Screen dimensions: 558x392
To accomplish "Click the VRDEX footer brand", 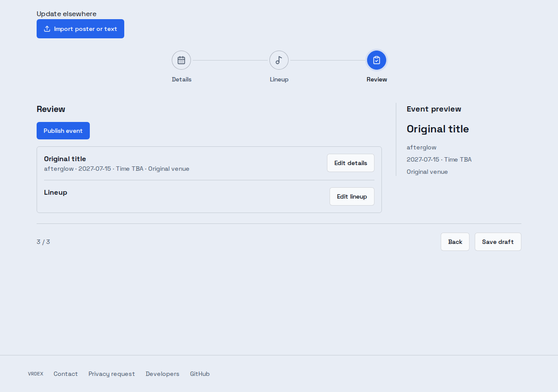I will pyautogui.click(x=36, y=374).
